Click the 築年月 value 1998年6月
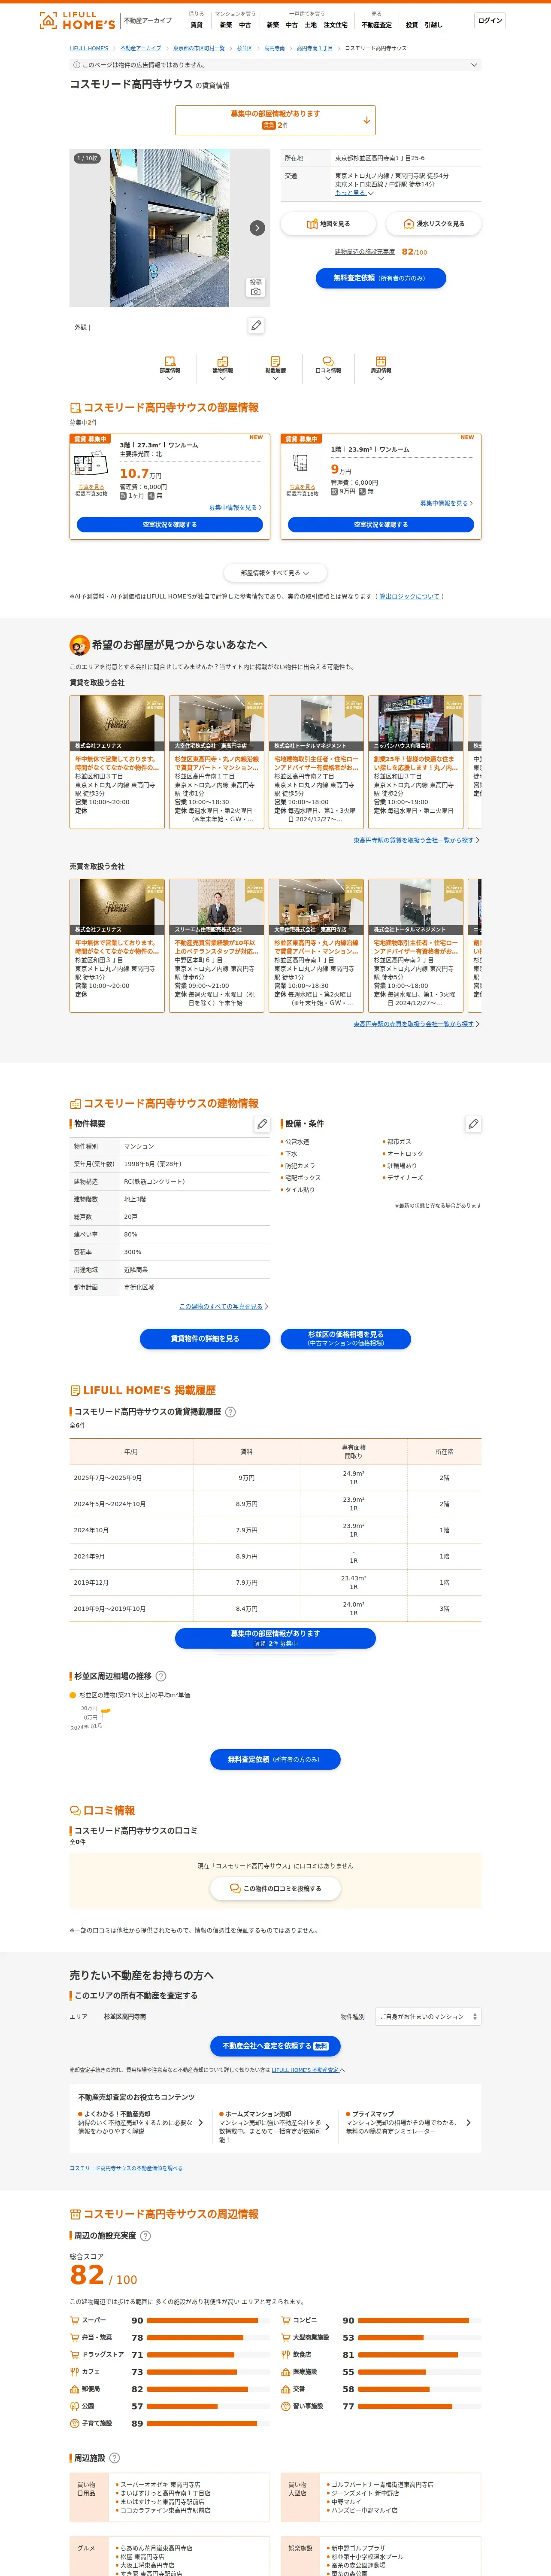The image size is (551, 2576). (x=153, y=1164)
